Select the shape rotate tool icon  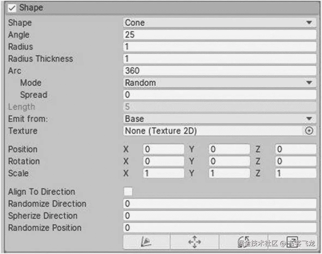point(243,242)
